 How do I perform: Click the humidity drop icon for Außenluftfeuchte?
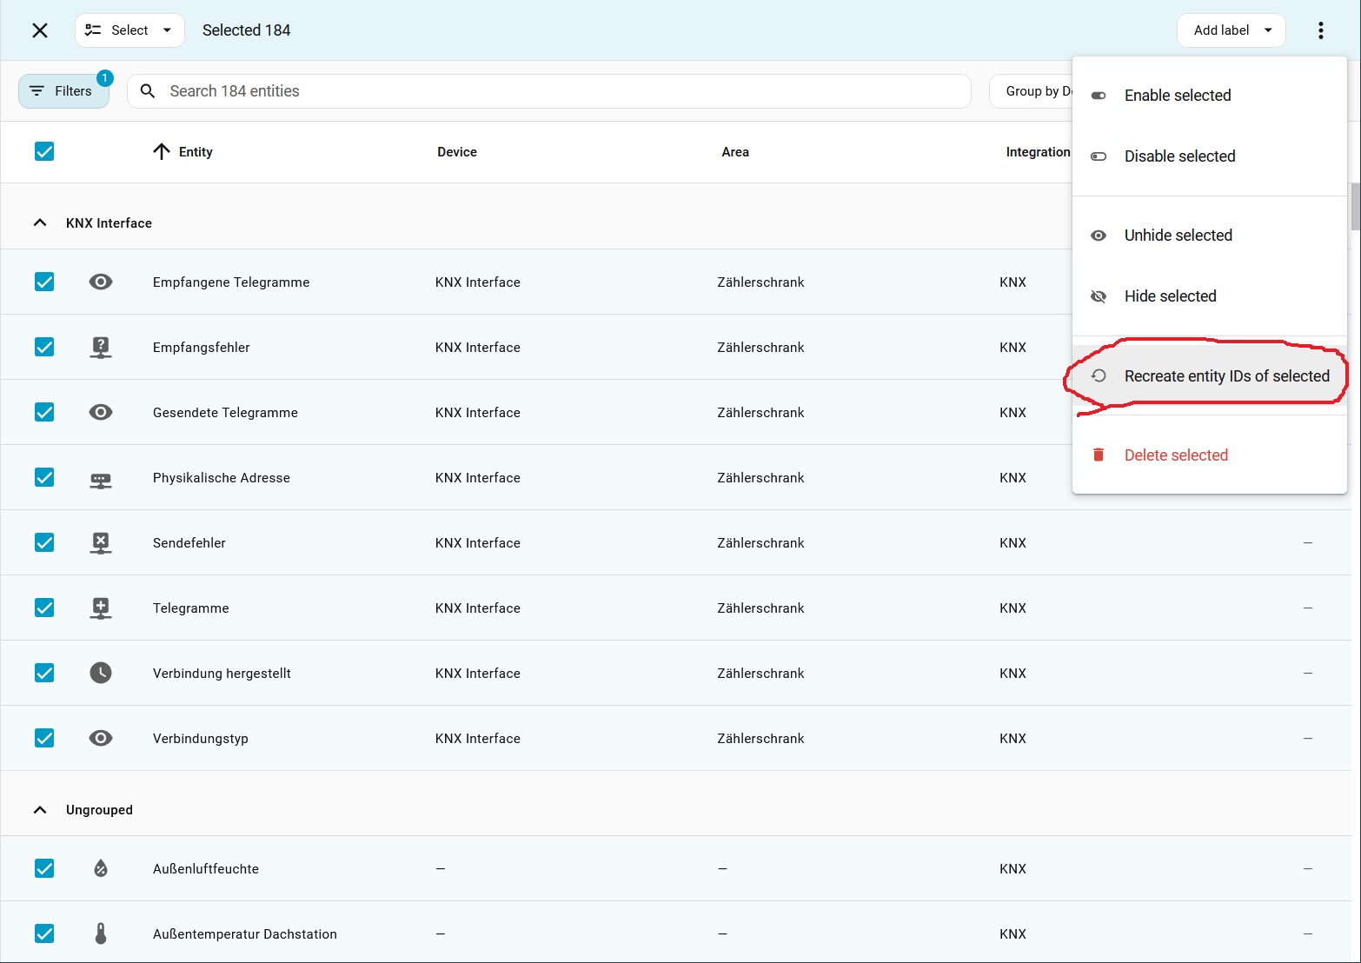101,868
